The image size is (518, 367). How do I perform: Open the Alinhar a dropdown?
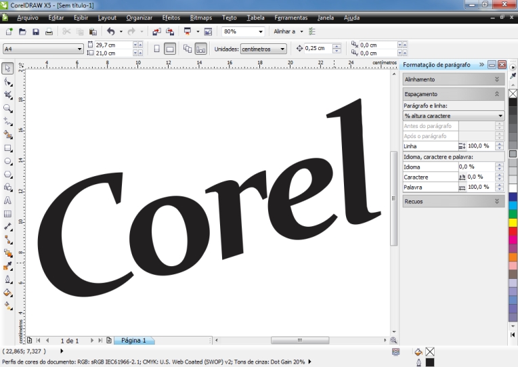[x=301, y=32]
